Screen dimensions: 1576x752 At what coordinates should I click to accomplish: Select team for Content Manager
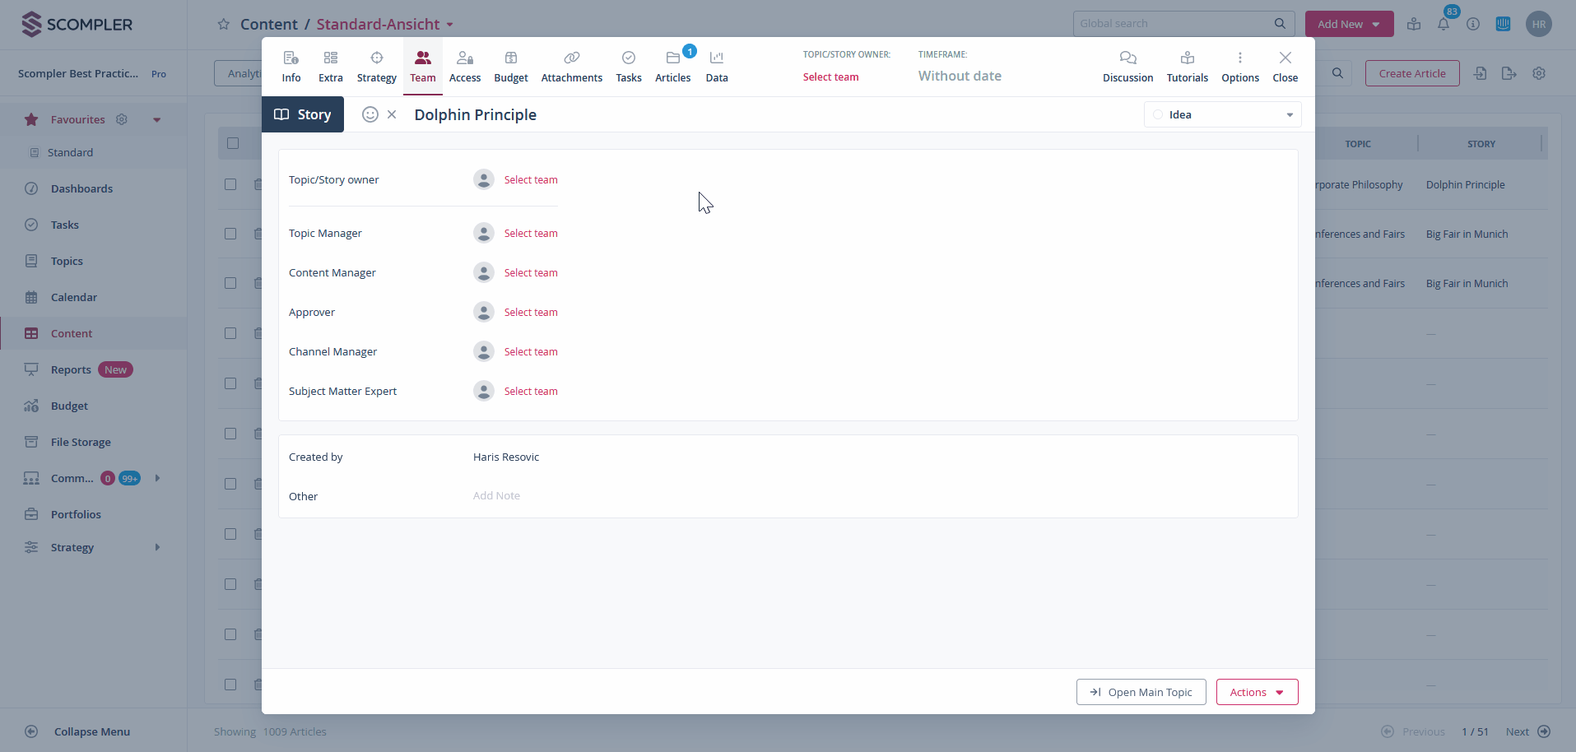tap(530, 273)
